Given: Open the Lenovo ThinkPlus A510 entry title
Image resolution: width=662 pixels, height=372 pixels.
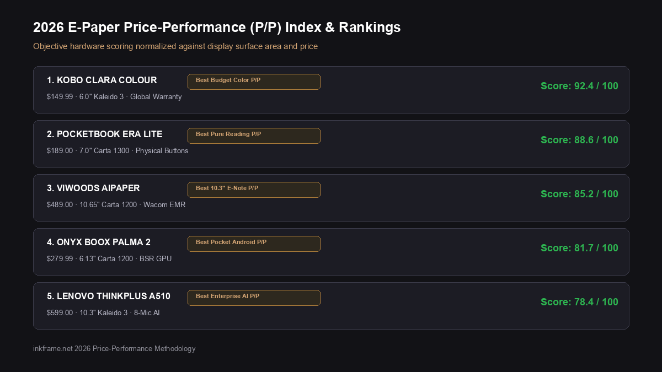Looking at the screenshot, I should [x=109, y=296].
